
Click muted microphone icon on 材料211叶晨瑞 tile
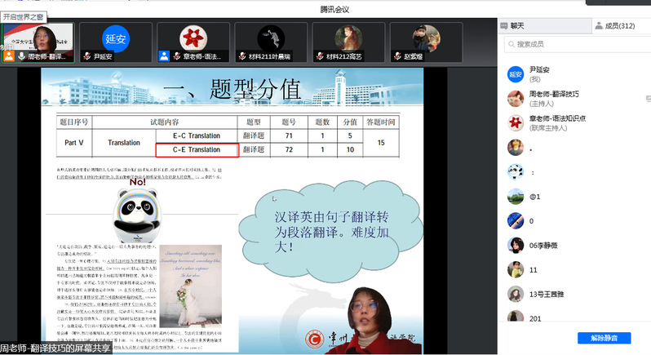coord(242,56)
